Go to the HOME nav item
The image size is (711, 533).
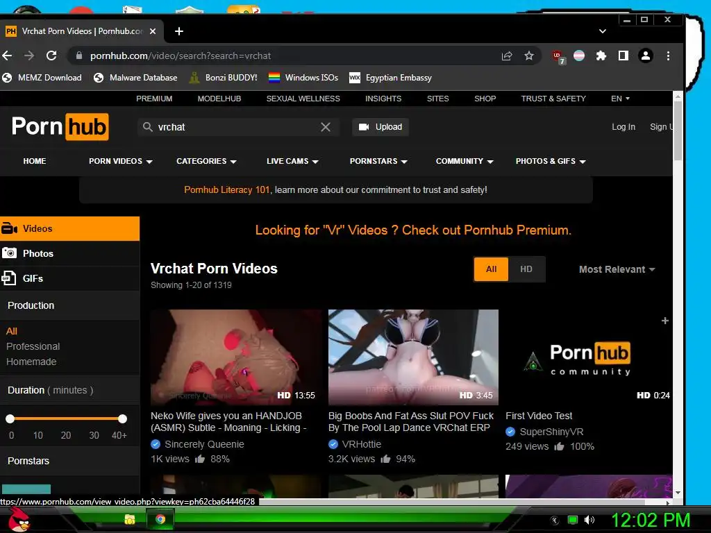point(35,161)
